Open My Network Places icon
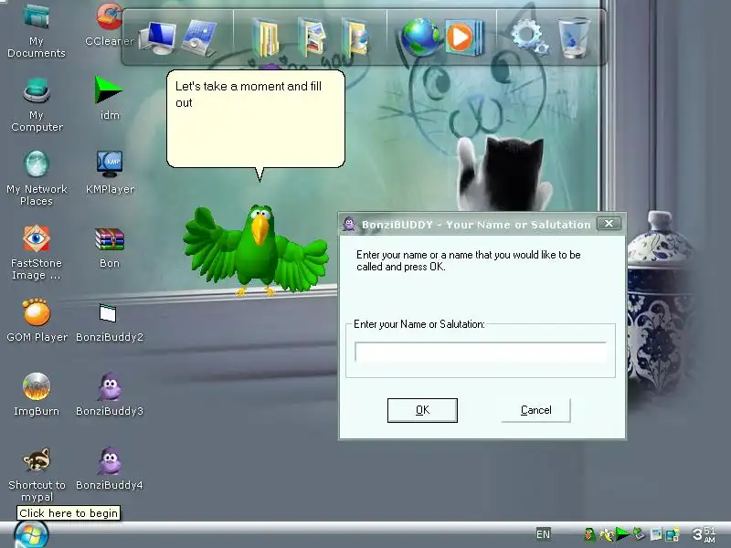Viewport: 731px width, 548px height. click(x=37, y=179)
